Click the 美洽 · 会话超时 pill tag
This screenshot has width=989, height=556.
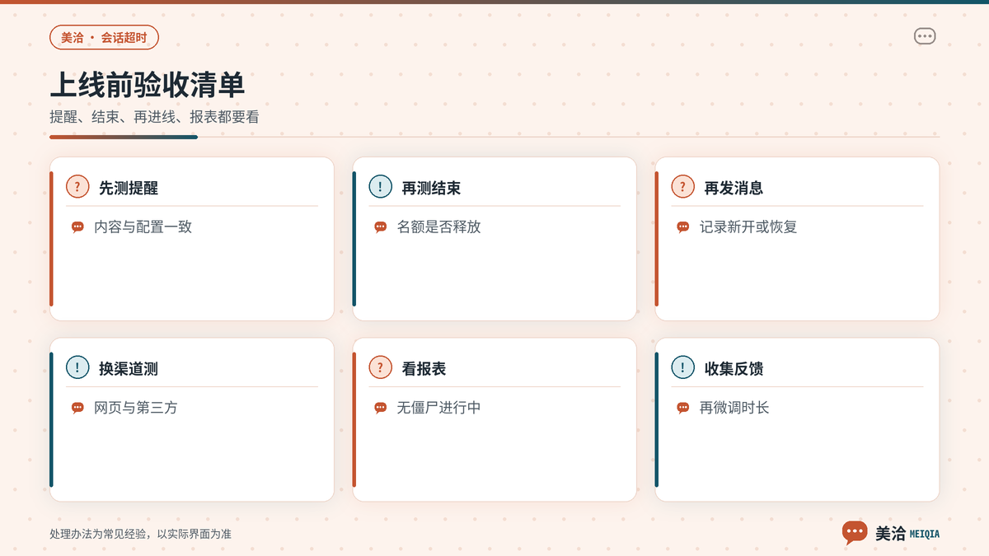[104, 37]
